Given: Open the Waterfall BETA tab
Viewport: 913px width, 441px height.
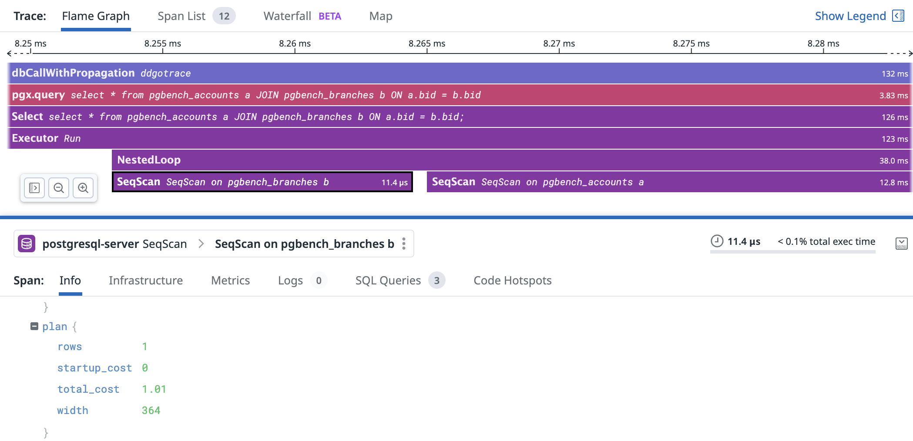Looking at the screenshot, I should pos(302,16).
